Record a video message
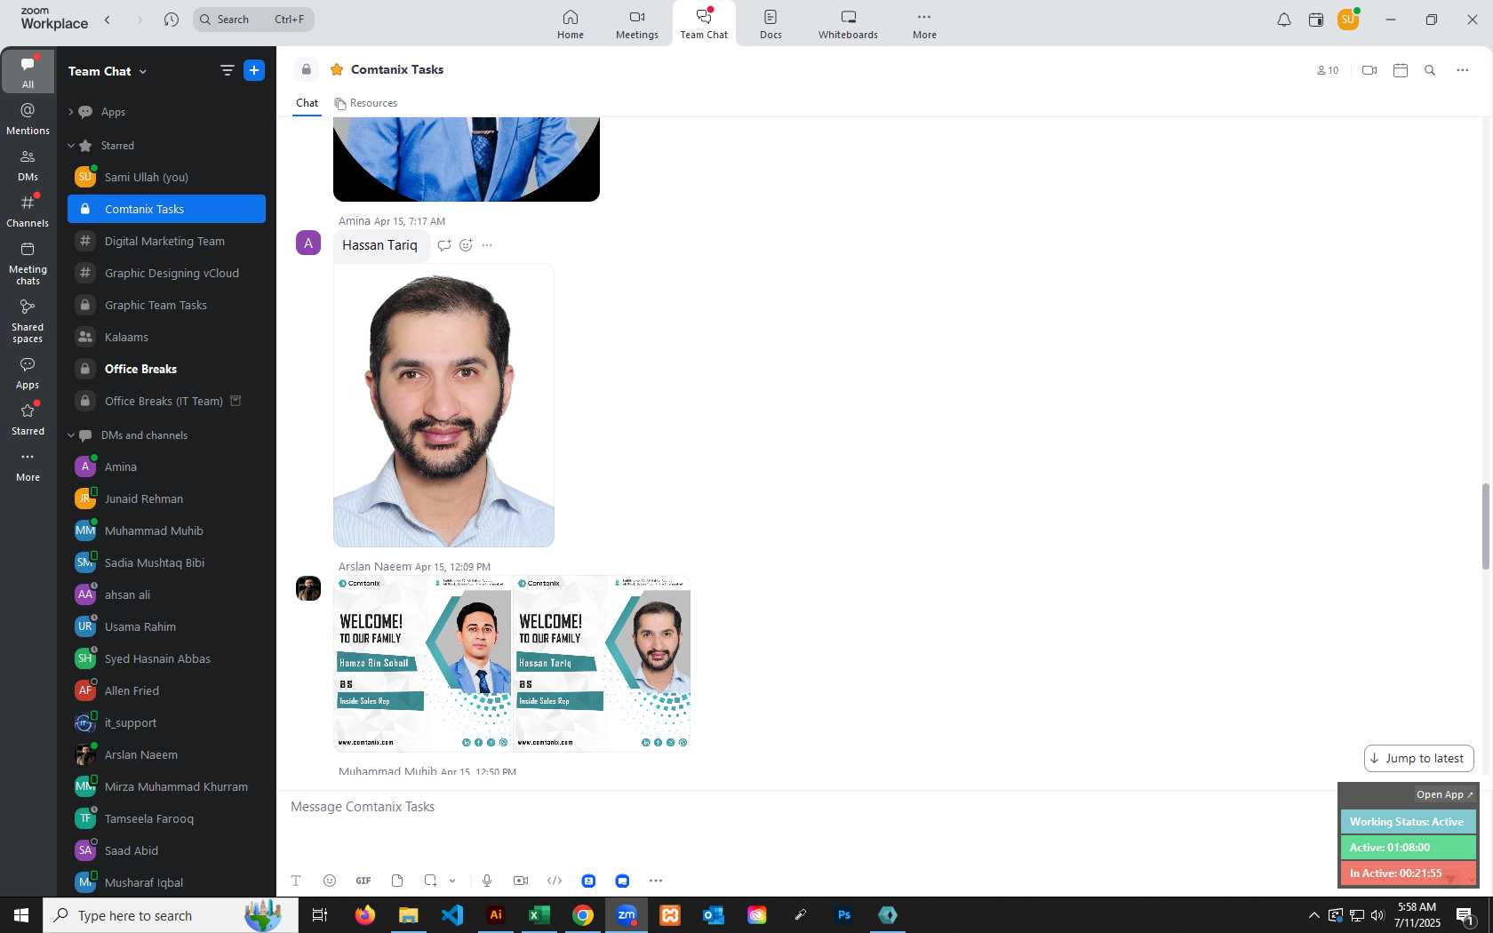1493x933 pixels. pyautogui.click(x=521, y=881)
